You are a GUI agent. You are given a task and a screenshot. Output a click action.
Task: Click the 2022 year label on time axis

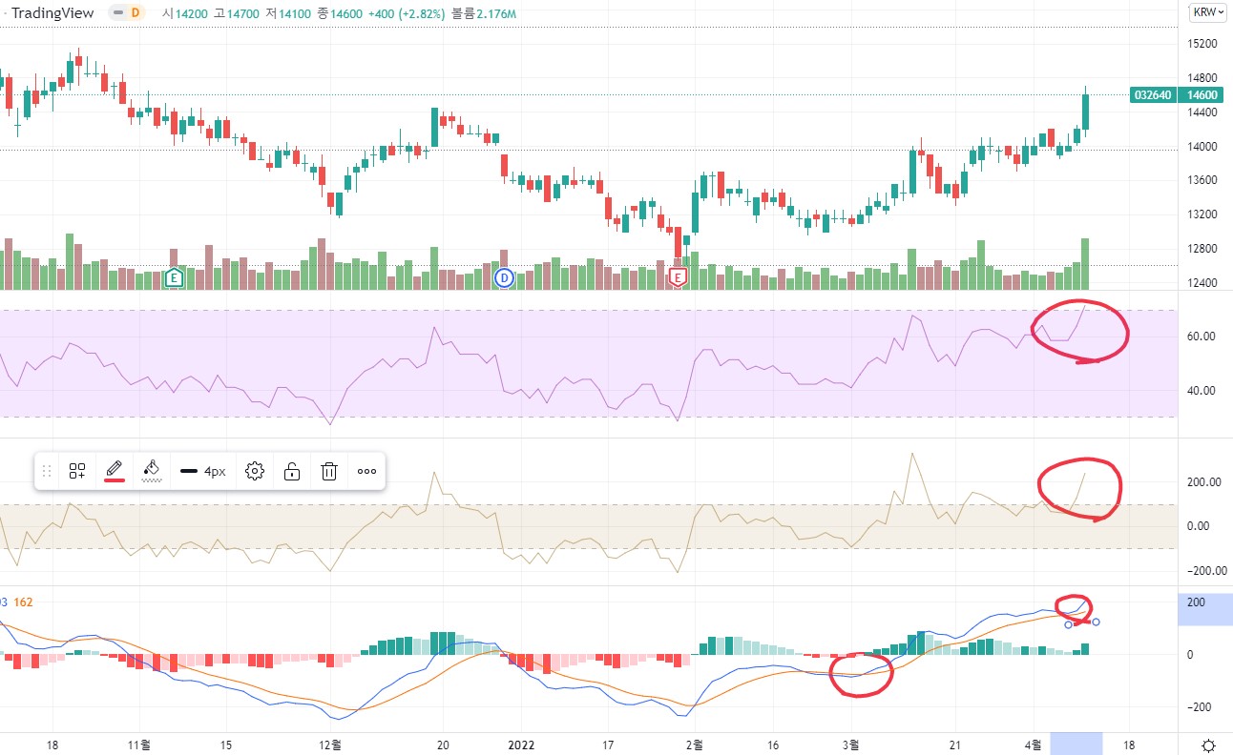(521, 745)
